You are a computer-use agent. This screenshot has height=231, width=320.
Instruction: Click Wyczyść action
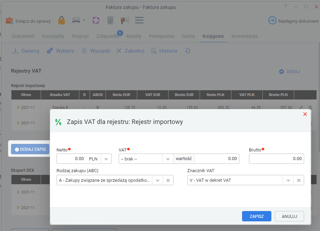click(96, 51)
